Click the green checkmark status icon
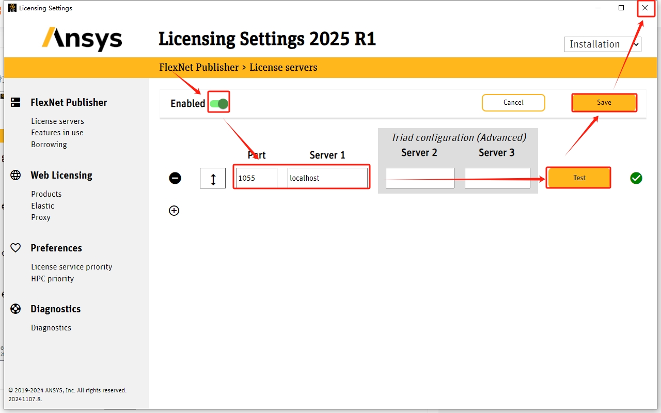This screenshot has height=413, width=661. coord(636,178)
